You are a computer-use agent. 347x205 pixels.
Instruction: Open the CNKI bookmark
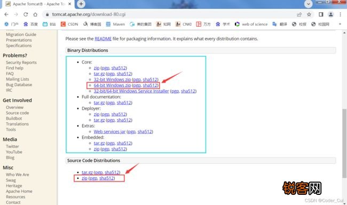(184, 24)
